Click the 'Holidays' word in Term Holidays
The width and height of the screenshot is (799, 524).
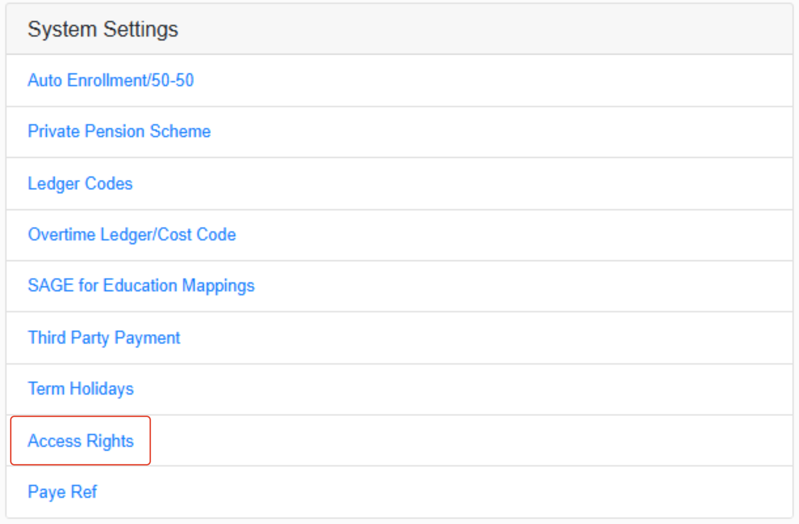point(102,389)
